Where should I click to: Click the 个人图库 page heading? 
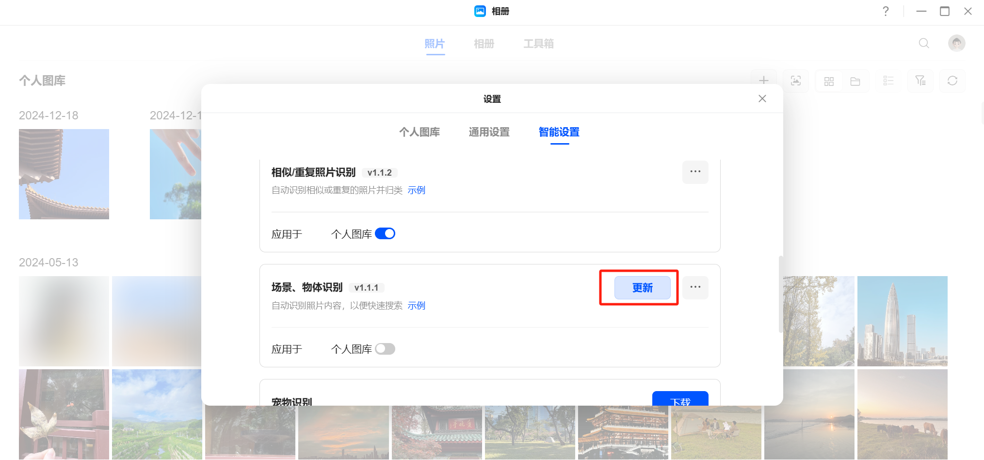point(42,81)
